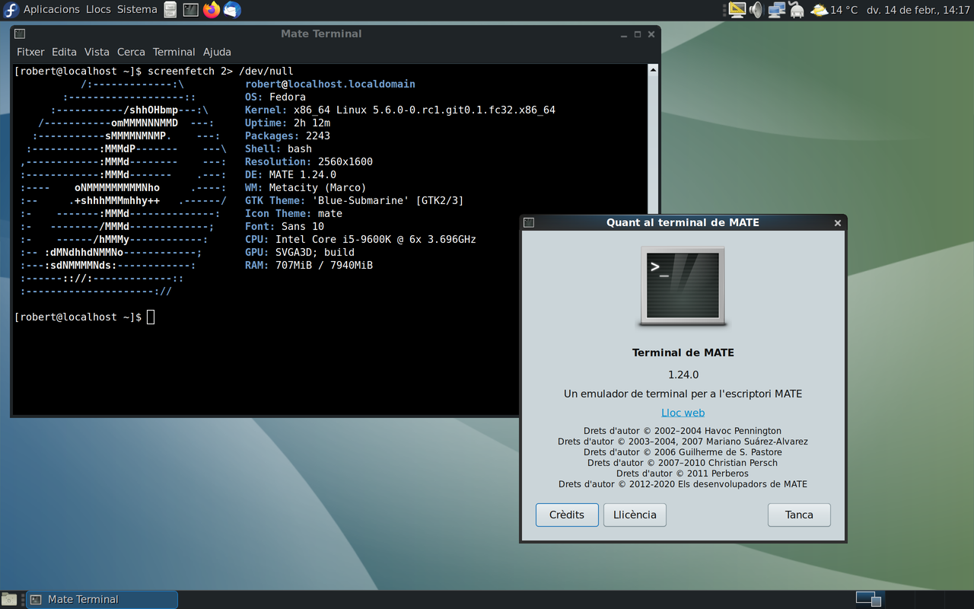Close the Mate Terminal window
This screenshot has height=609, width=974.
tap(651, 34)
